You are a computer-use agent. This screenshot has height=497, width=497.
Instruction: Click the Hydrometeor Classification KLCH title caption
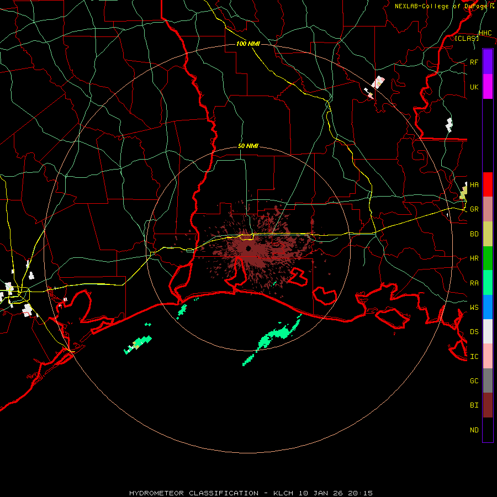(x=251, y=493)
